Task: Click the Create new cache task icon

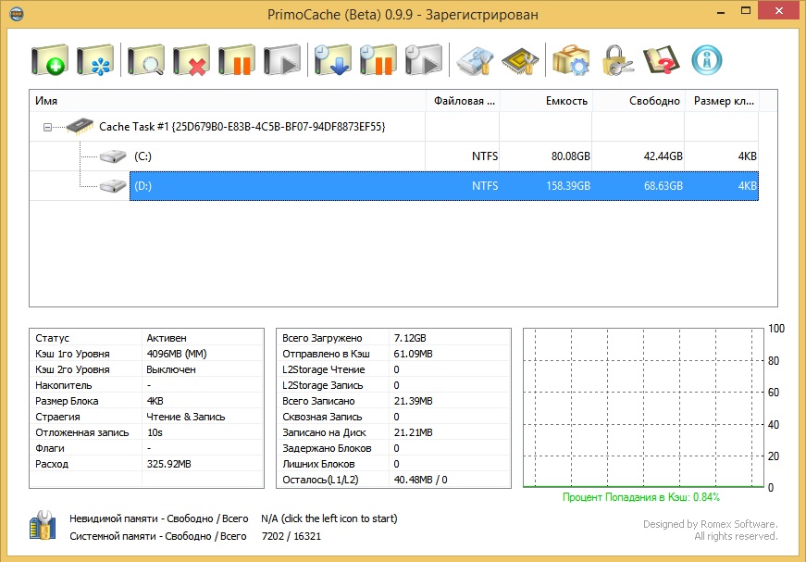Action: click(49, 60)
